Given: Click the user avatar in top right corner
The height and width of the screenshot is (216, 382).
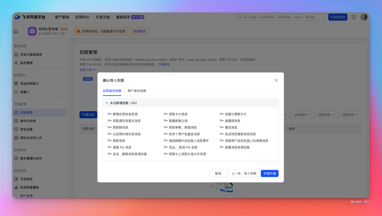Looking at the screenshot, I should click(x=364, y=17).
